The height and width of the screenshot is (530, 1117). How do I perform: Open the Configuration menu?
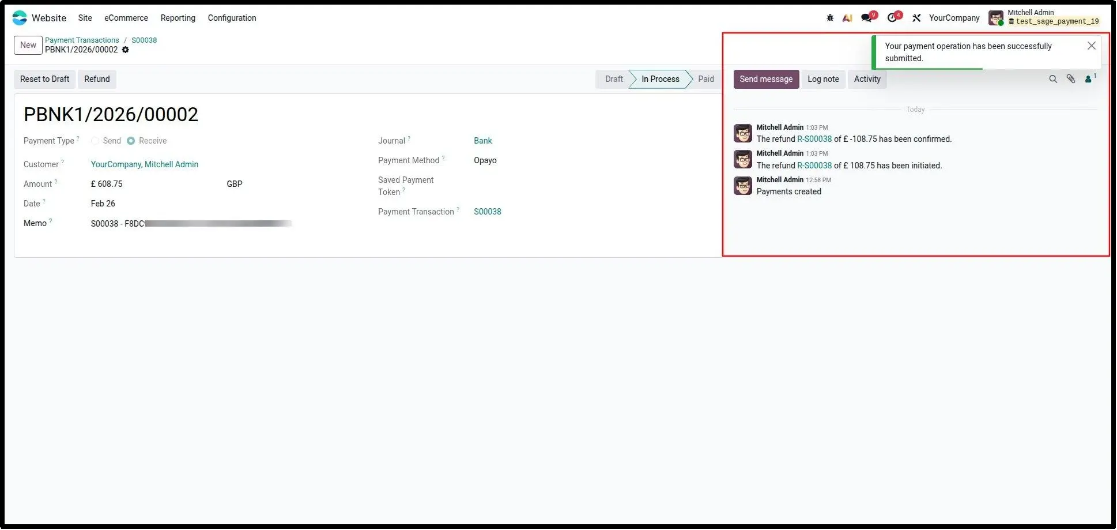coord(232,18)
